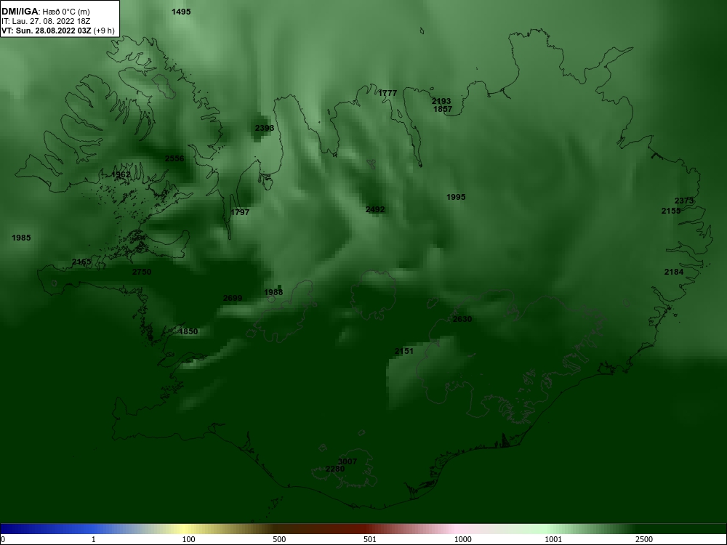Click the 2750 value label
The height and width of the screenshot is (545, 727).
142,272
